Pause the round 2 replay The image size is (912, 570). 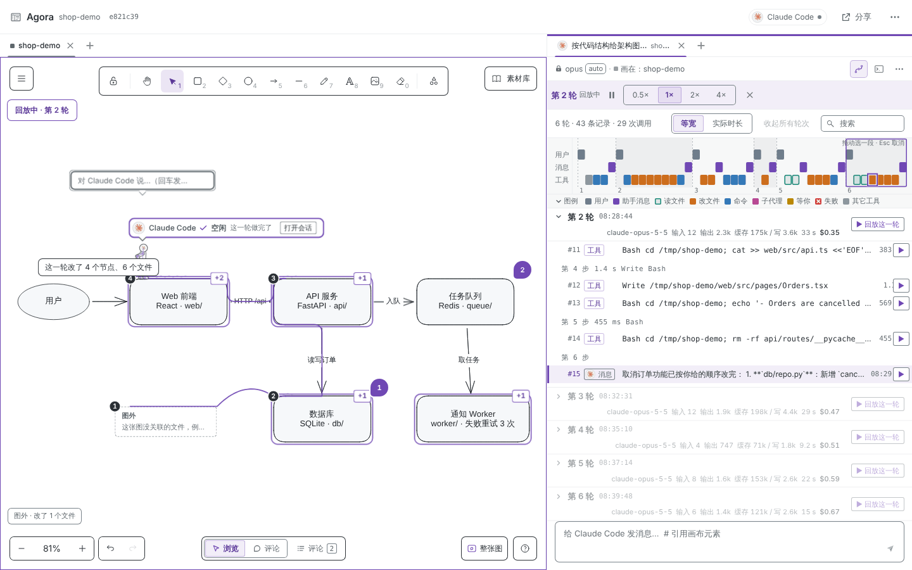pos(612,95)
